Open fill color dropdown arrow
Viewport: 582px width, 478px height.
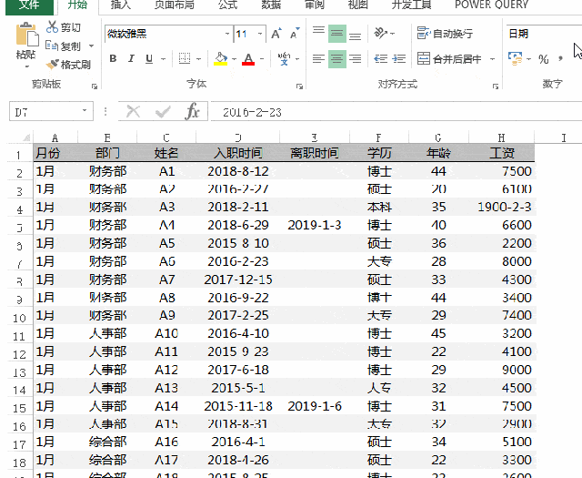[234, 59]
